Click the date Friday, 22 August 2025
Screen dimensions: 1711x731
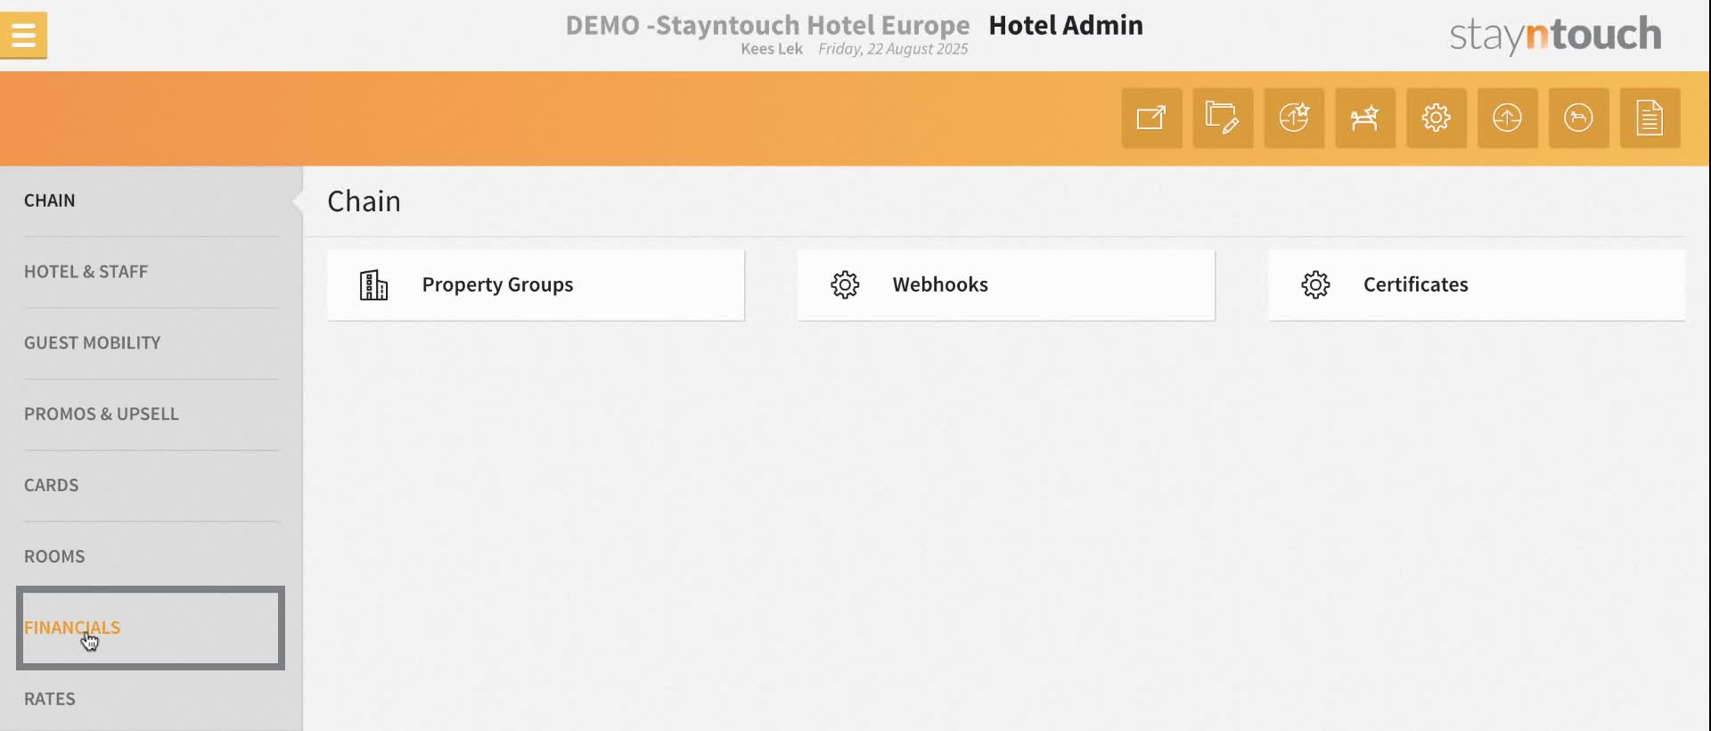click(x=893, y=49)
